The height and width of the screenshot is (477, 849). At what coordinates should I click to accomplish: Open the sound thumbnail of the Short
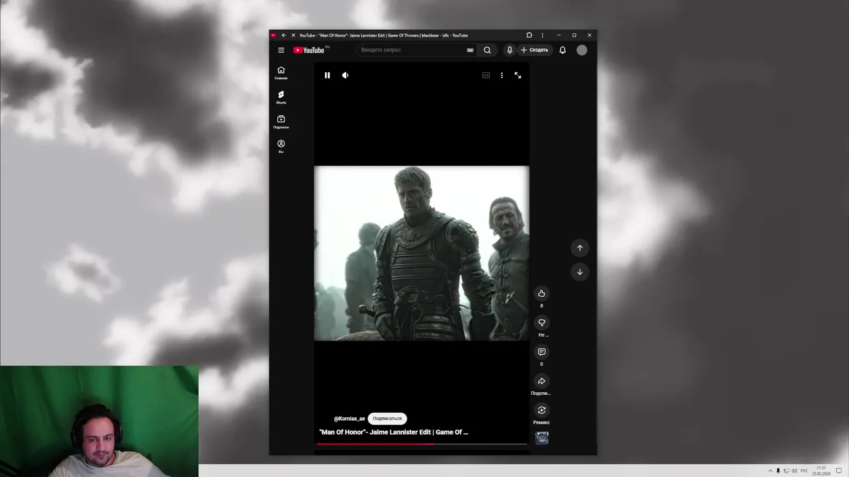click(542, 438)
